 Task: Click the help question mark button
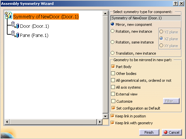[175, 4]
